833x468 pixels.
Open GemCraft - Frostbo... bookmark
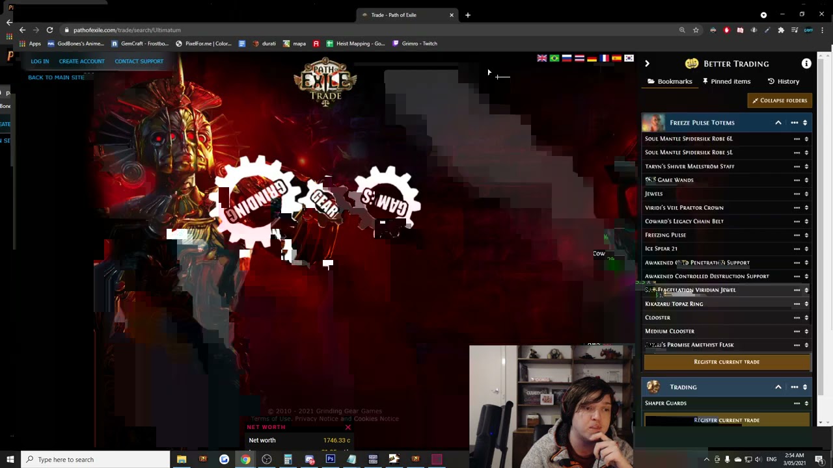(x=140, y=44)
